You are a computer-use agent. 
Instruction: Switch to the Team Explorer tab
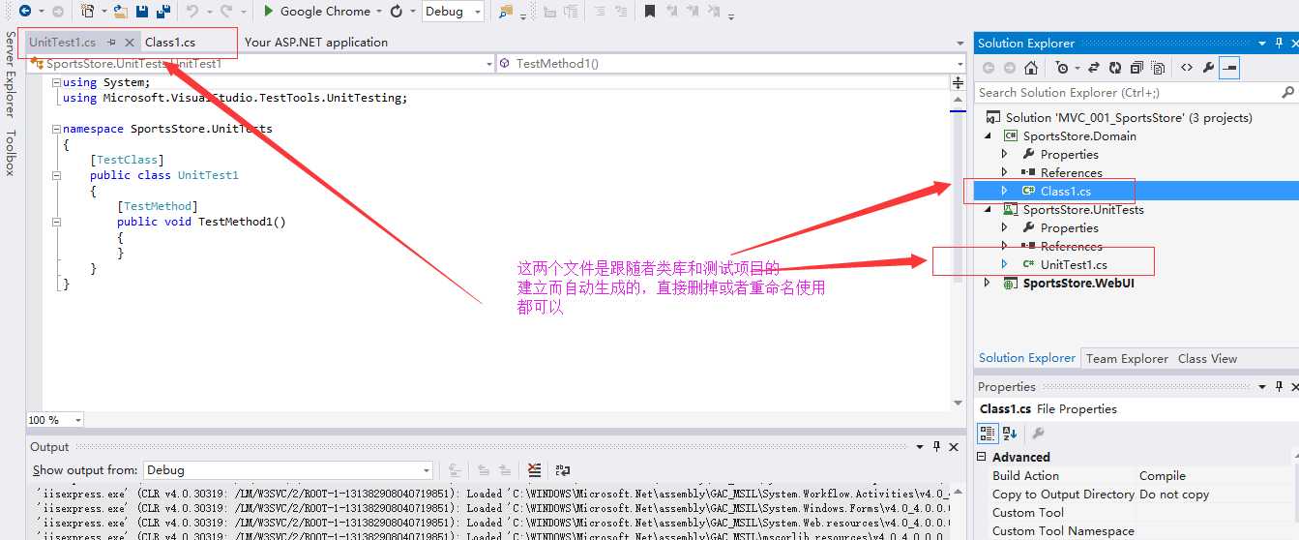pos(1127,358)
